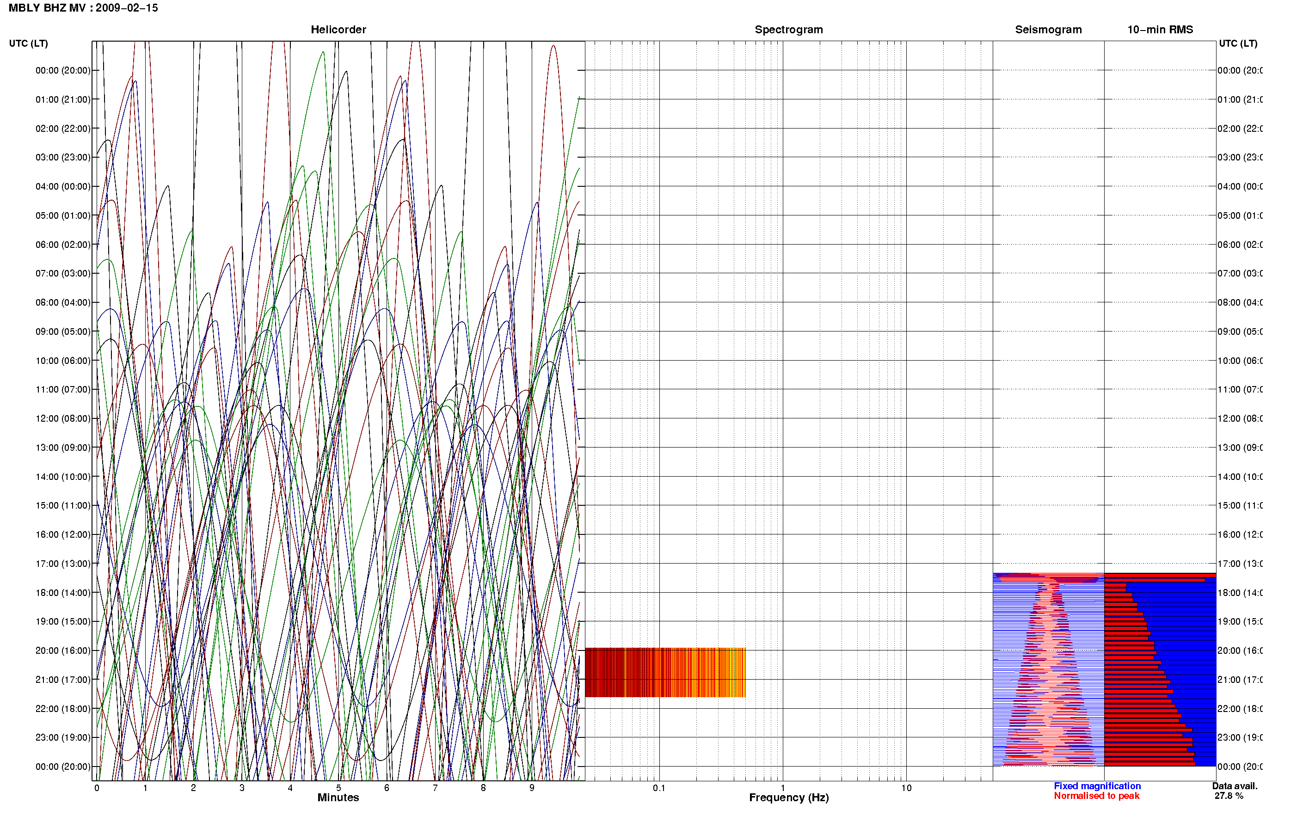Click the seismogram trace plot
The image size is (1315, 822).
pos(1048,670)
